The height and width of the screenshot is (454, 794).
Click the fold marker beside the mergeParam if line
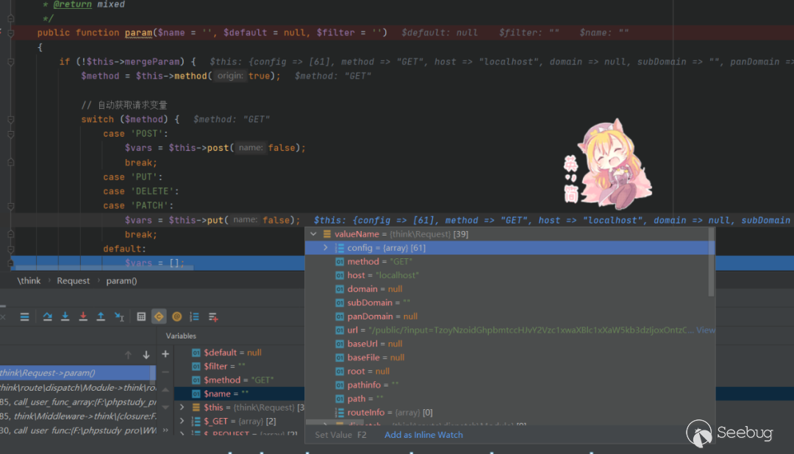(10, 62)
